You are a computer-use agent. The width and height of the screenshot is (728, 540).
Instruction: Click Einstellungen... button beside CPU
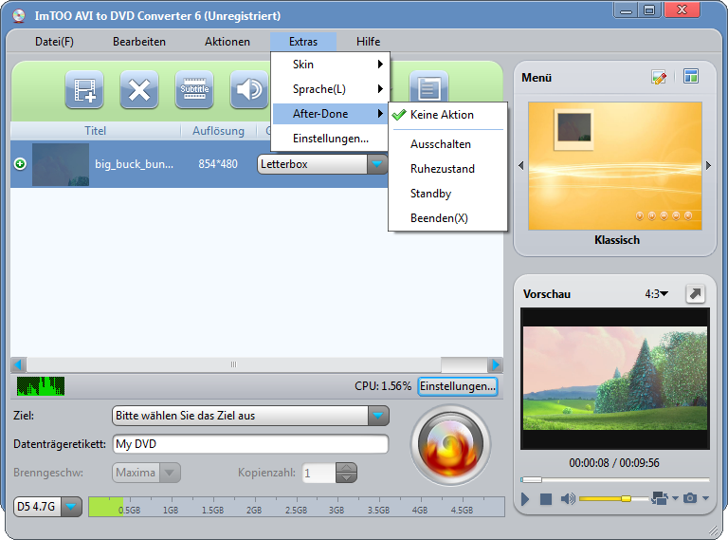(458, 386)
